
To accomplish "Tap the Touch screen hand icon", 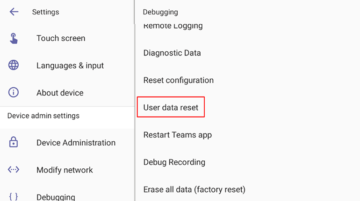I will click(14, 38).
